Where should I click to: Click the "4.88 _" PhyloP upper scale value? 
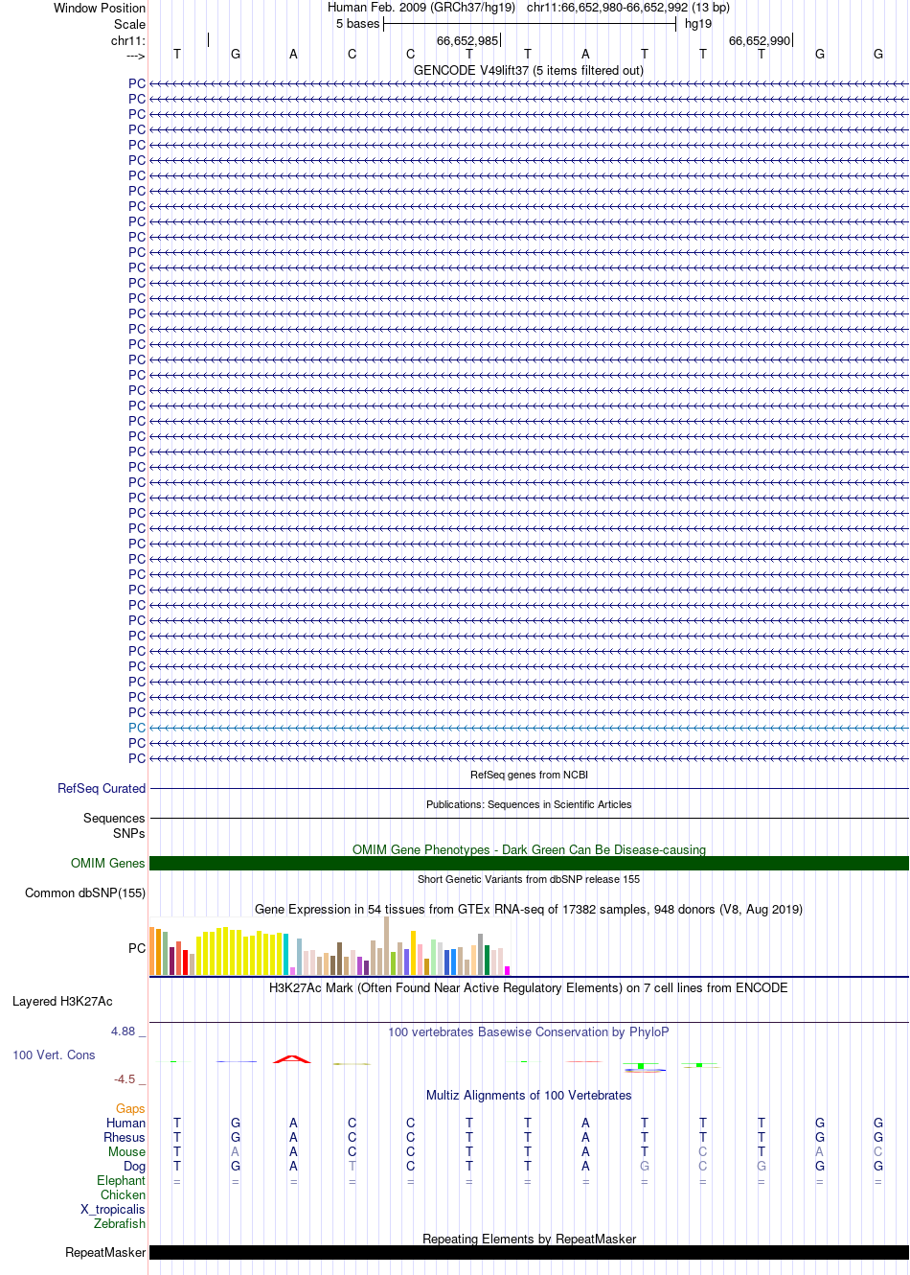click(x=128, y=1031)
